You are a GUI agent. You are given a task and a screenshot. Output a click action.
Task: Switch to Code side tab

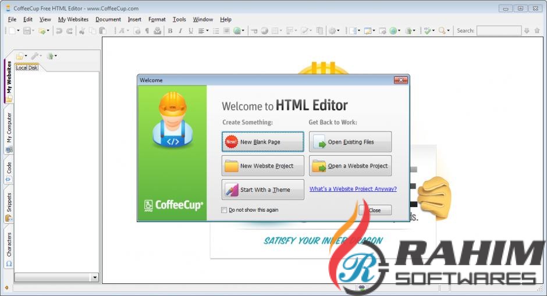tap(9, 172)
